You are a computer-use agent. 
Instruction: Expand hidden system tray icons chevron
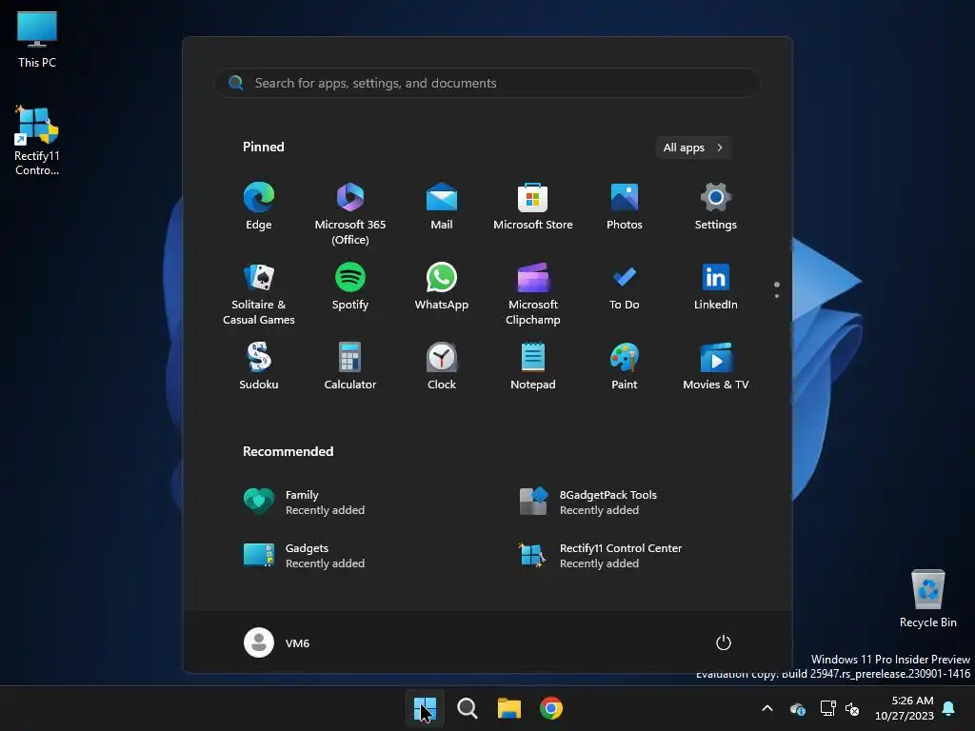pyautogui.click(x=767, y=708)
